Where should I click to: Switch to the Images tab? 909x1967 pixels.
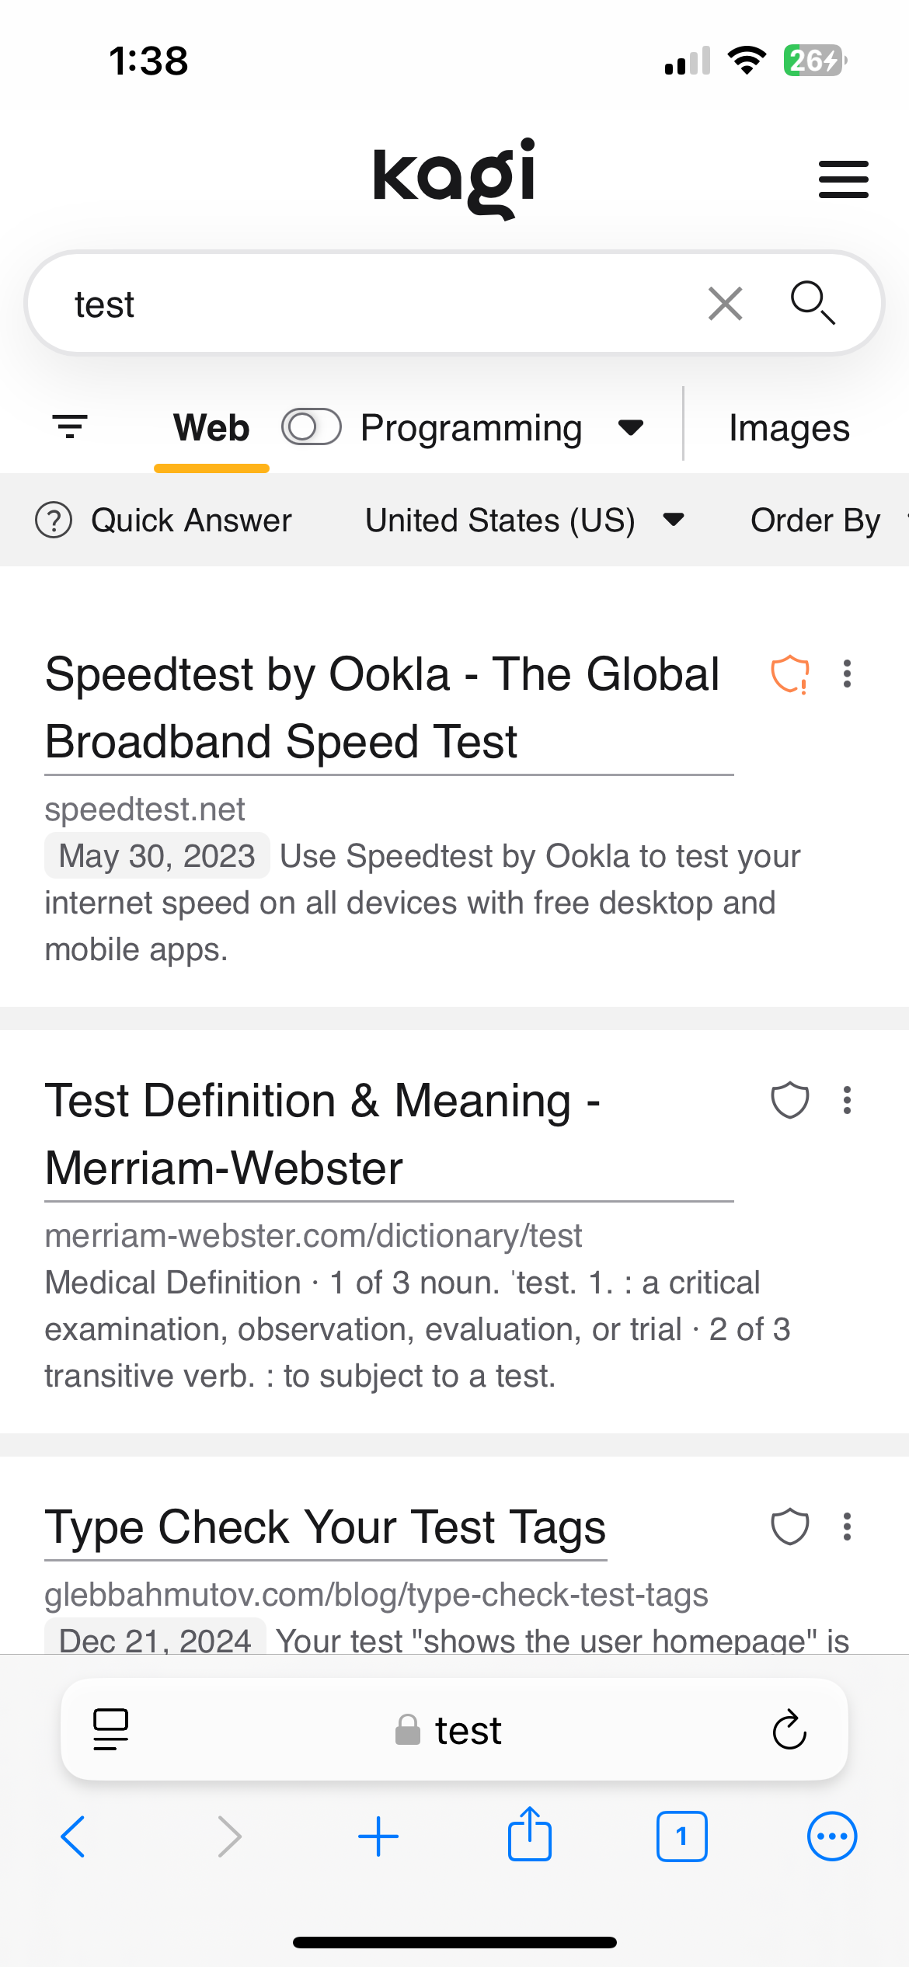coord(789,428)
